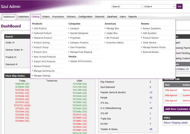The width and height of the screenshot is (190, 134).
Task: Go to Manage Semimounts
Action: point(44,71)
